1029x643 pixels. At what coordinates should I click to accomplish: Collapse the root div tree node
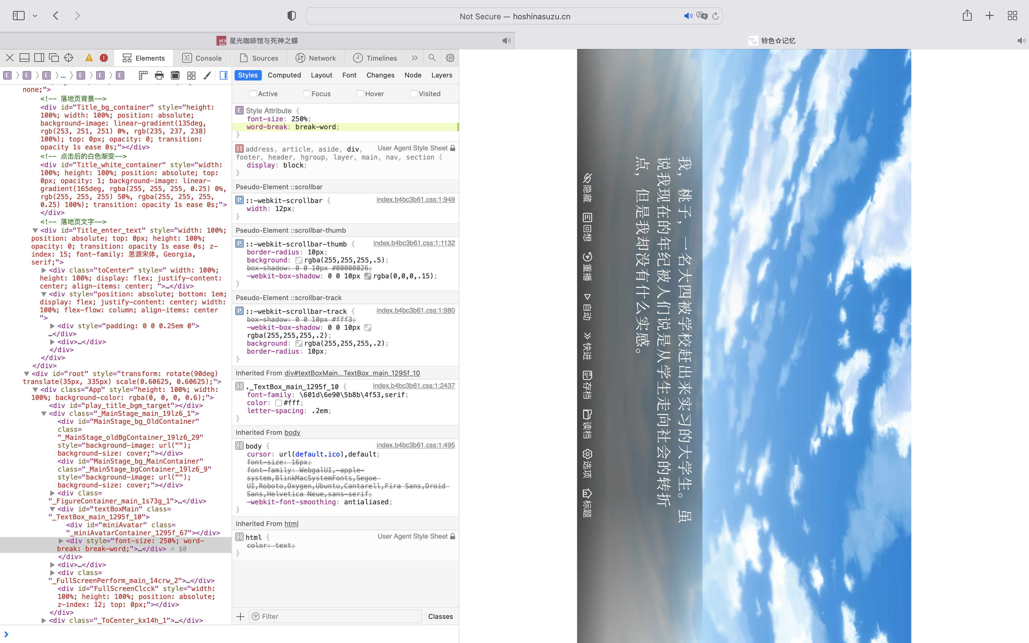point(27,374)
